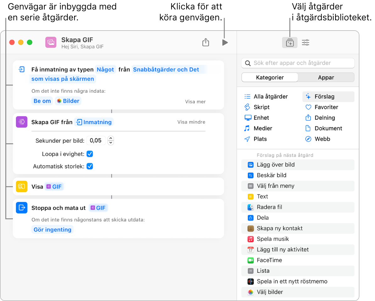375x301 pixels.
Task: Open the Share icon in the toolbar
Action: [x=206, y=42]
